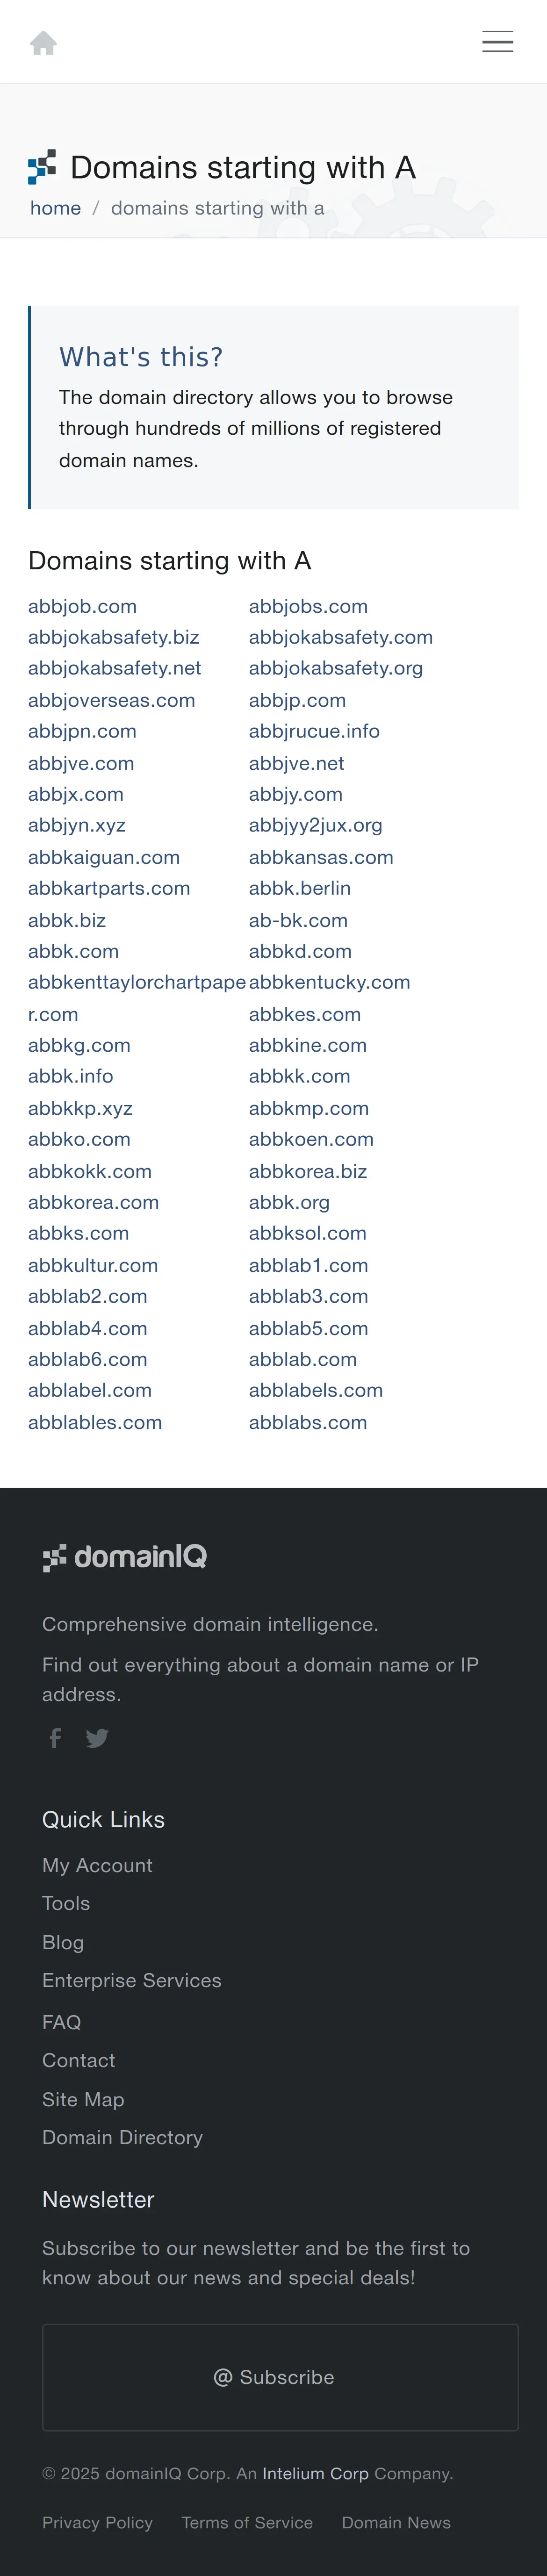Open Intelium Corp company link
The height and width of the screenshot is (2576, 547).
315,2473
